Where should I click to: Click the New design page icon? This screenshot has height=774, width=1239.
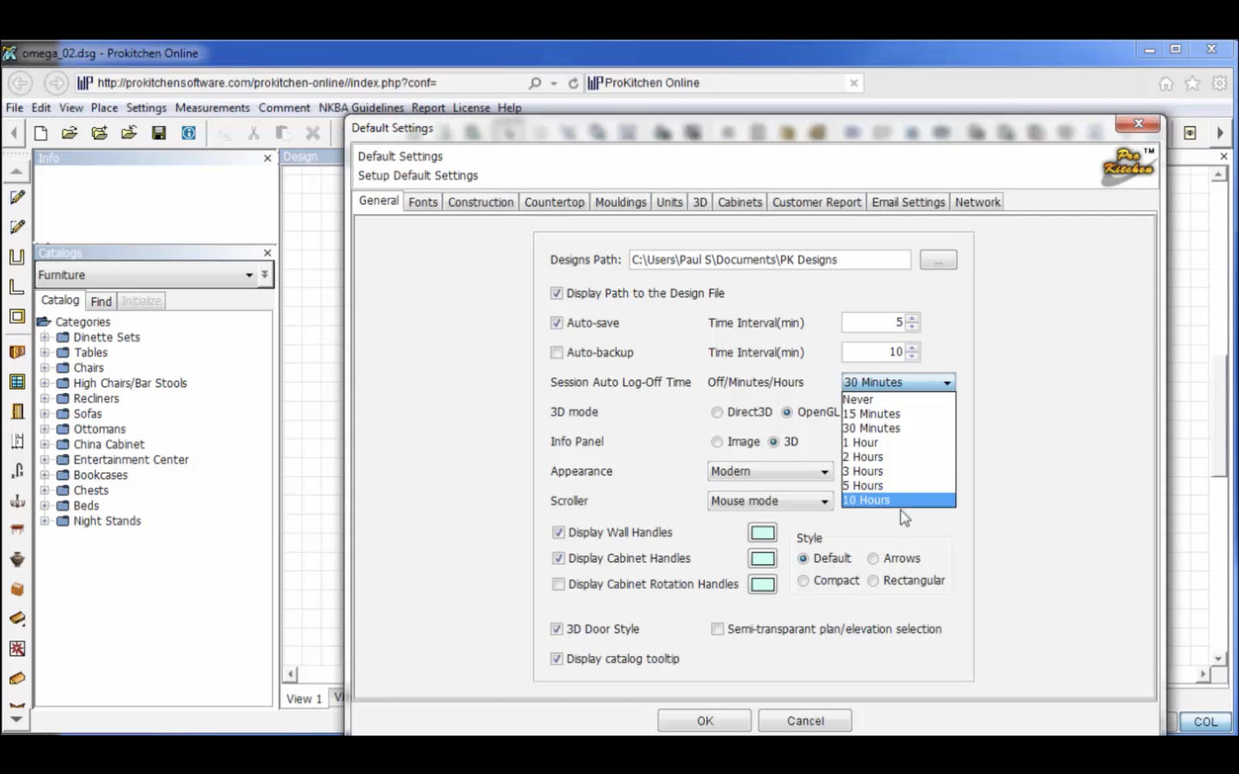click(40, 132)
